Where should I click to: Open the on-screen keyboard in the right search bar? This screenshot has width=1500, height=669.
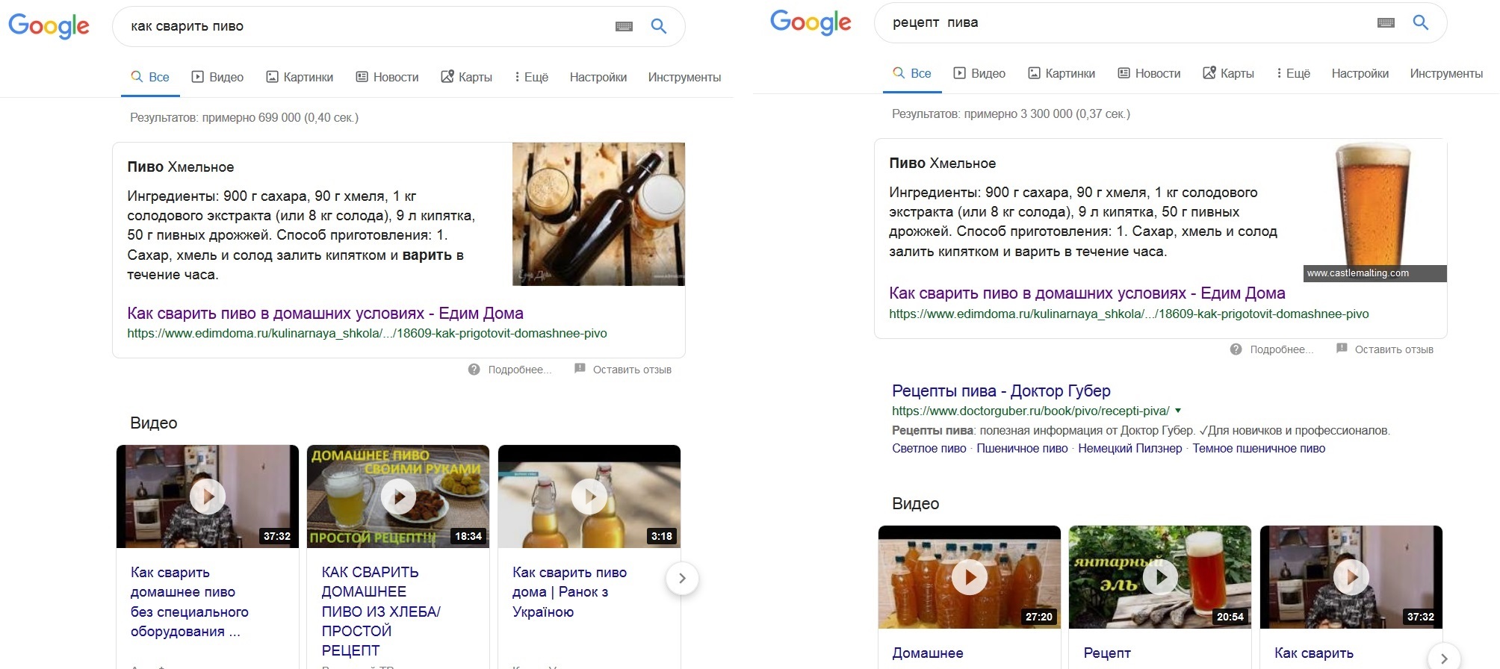point(1386,22)
